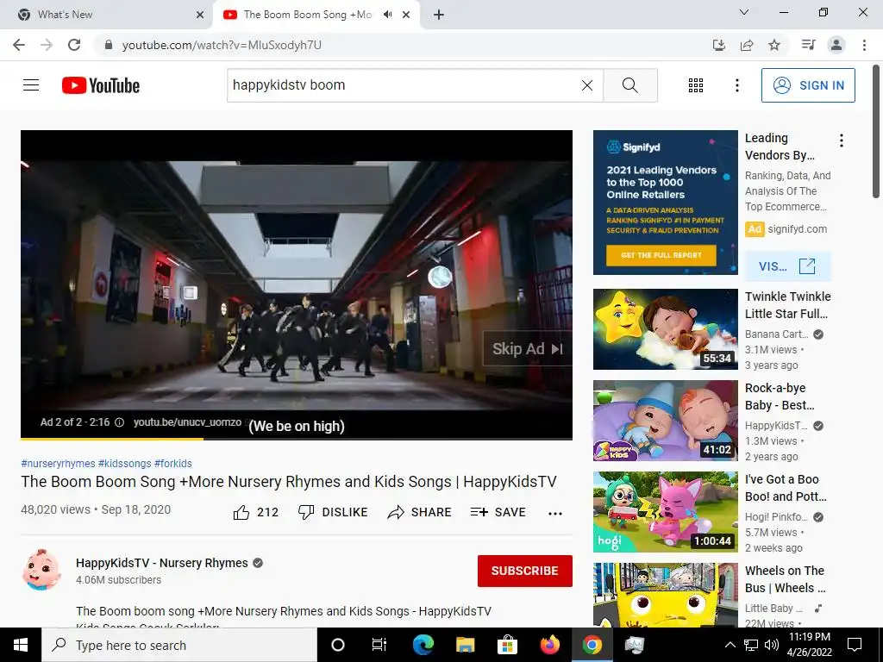
Task: Open Rock-a-bye Baby video thumbnail
Action: tap(665, 421)
